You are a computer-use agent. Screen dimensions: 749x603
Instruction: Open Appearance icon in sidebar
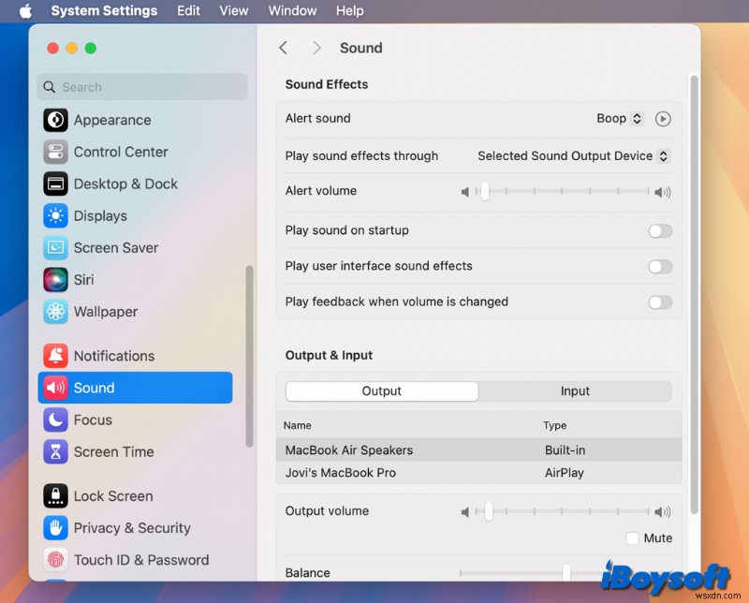coord(55,120)
